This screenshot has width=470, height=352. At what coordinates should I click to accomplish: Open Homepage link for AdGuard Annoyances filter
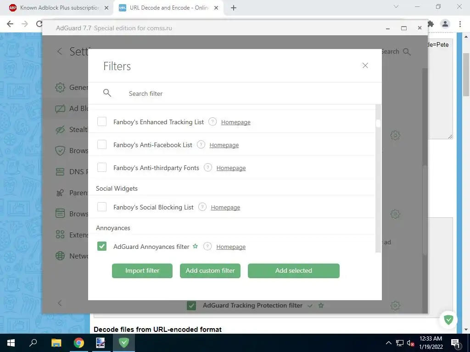pos(231,247)
